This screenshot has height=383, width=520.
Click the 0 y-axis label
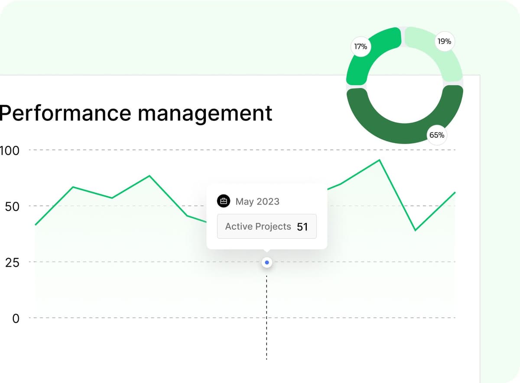click(x=16, y=319)
